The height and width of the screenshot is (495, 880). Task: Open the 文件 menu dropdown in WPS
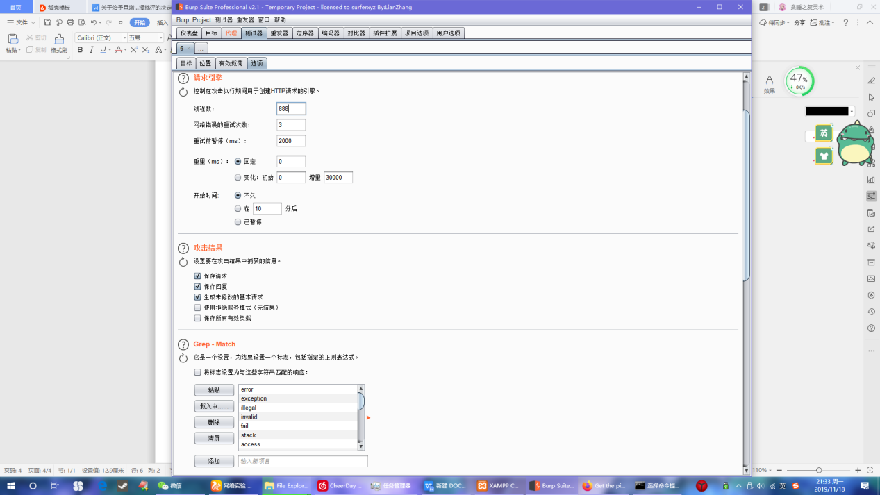coord(22,23)
